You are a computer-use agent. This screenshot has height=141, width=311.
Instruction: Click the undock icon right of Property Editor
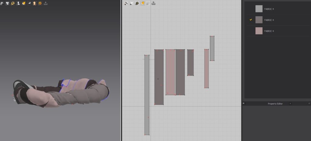[x=309, y=103]
